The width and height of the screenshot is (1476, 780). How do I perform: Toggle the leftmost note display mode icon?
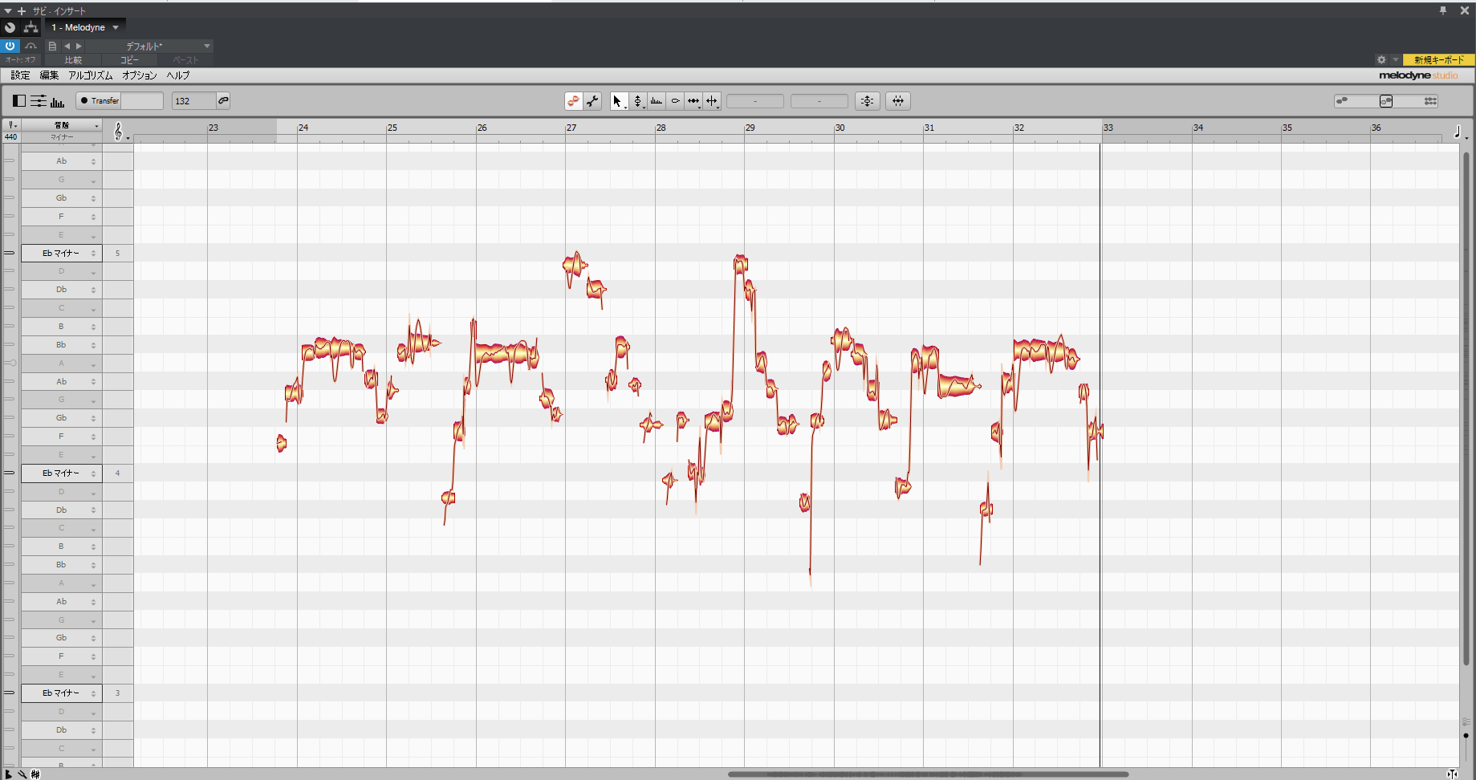(18, 100)
